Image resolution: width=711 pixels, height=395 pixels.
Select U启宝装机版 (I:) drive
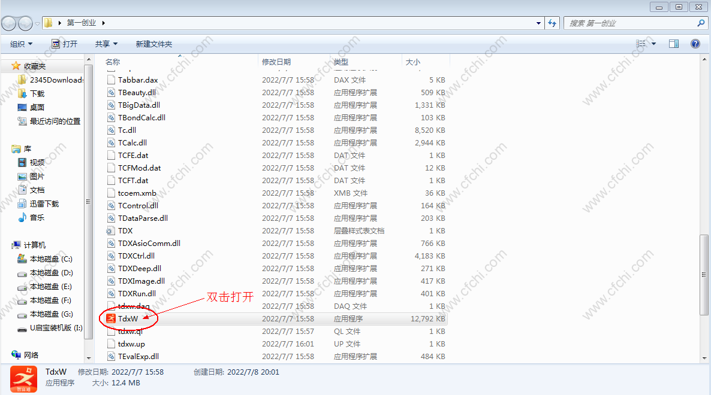(x=50, y=327)
